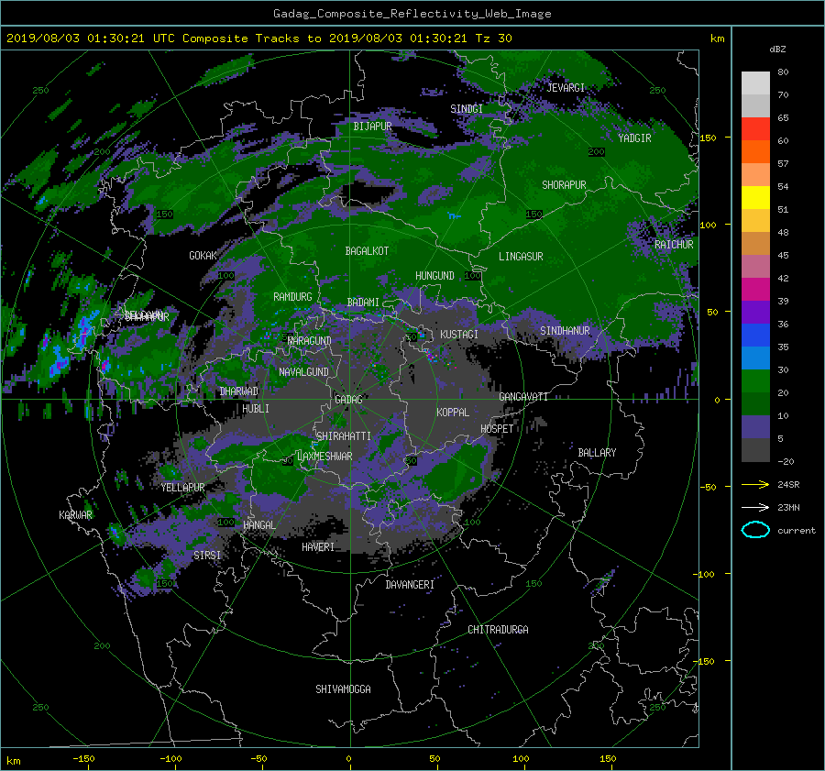The image size is (825, 771).
Task: Click the SIRSI label
Action: (x=207, y=556)
